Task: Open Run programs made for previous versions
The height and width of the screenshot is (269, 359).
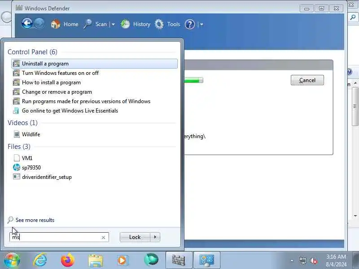Action: click(x=94, y=101)
